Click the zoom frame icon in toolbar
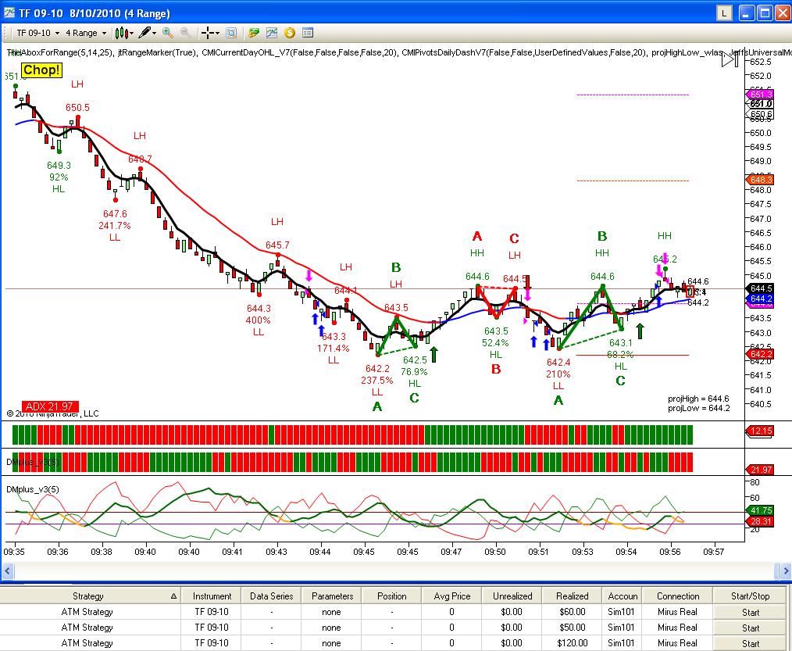 (231, 34)
